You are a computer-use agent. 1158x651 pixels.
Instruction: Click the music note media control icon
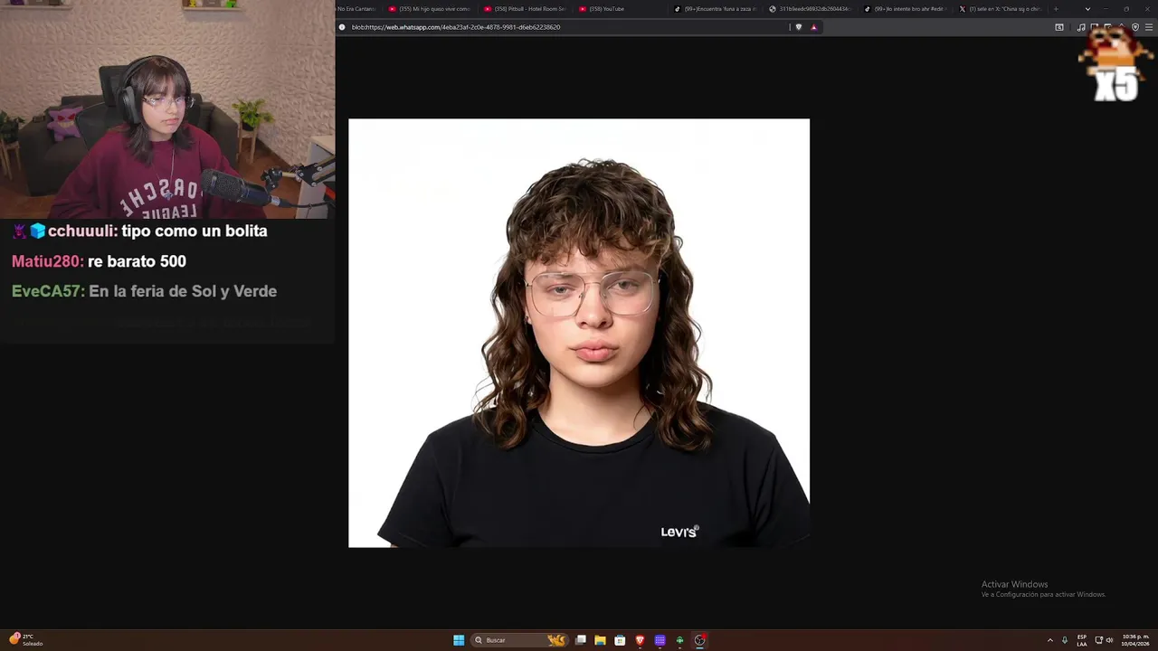(1081, 27)
